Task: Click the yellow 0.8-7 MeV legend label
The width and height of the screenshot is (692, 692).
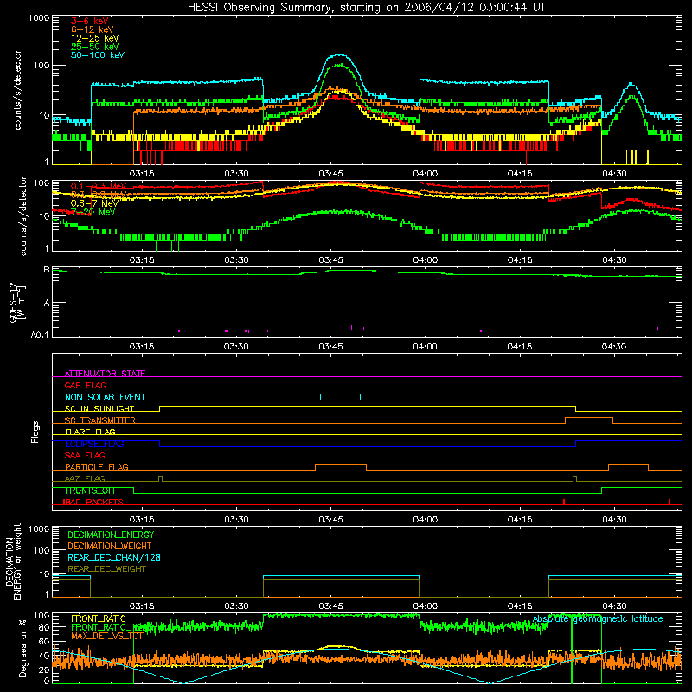Action: (x=94, y=203)
